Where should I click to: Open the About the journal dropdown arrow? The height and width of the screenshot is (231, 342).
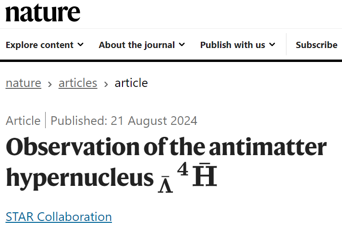[x=182, y=45]
